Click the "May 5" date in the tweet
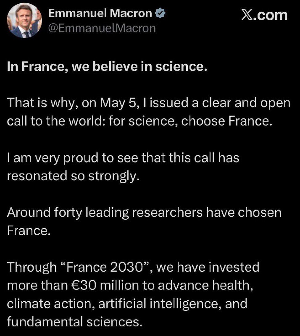 (152, 103)
